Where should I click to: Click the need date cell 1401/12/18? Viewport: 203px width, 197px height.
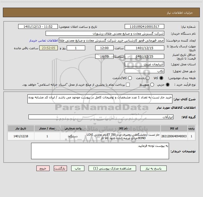click(x=21, y=136)
